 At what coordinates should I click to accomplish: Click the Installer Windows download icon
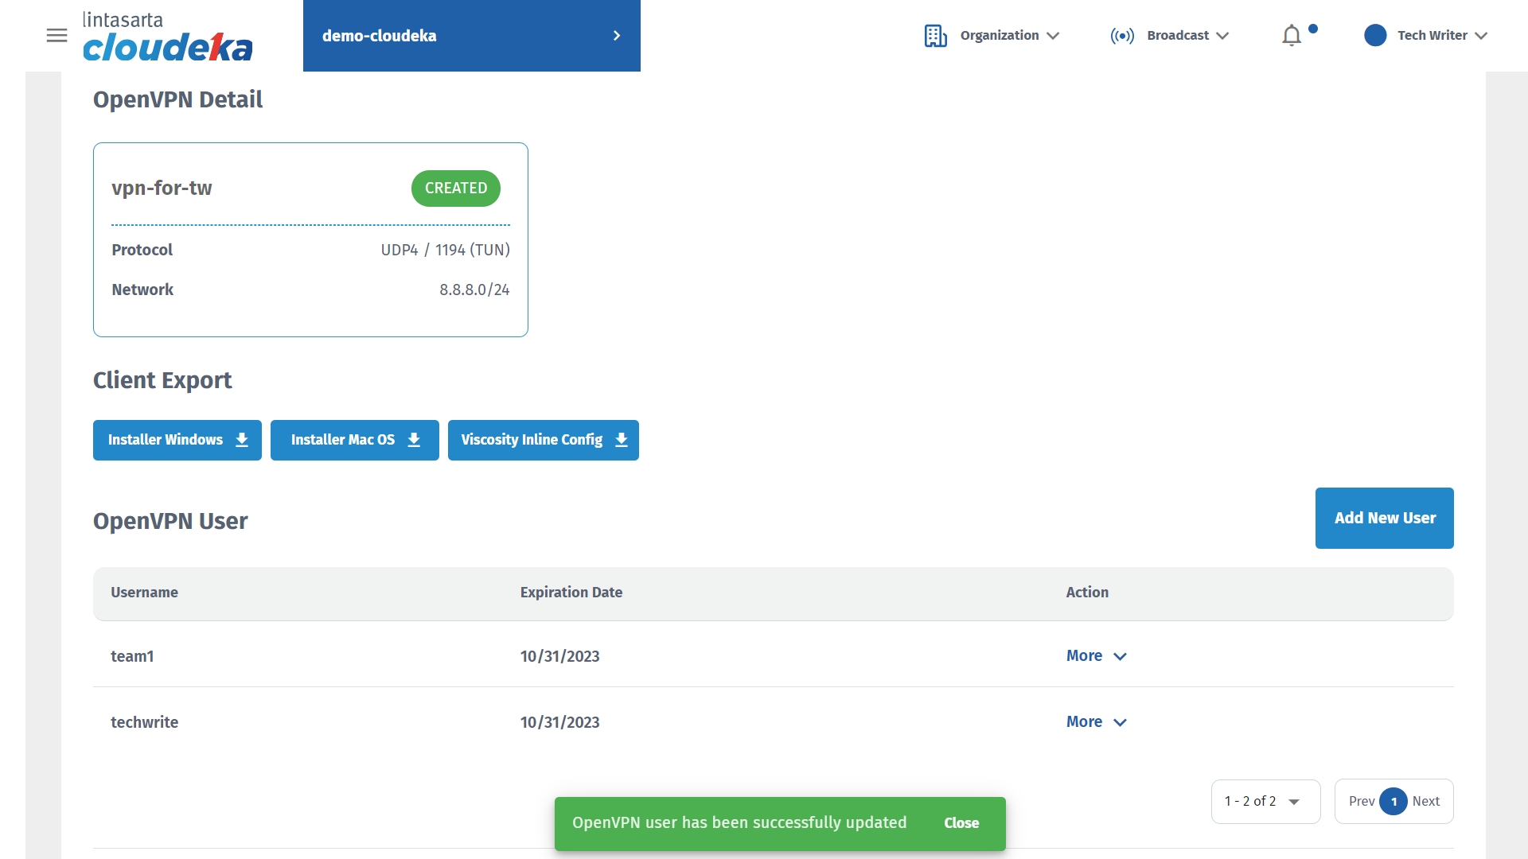[242, 440]
